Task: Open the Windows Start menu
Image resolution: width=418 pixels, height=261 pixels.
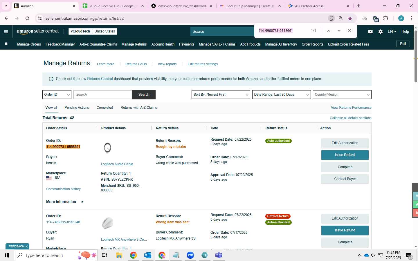Action: (7, 255)
